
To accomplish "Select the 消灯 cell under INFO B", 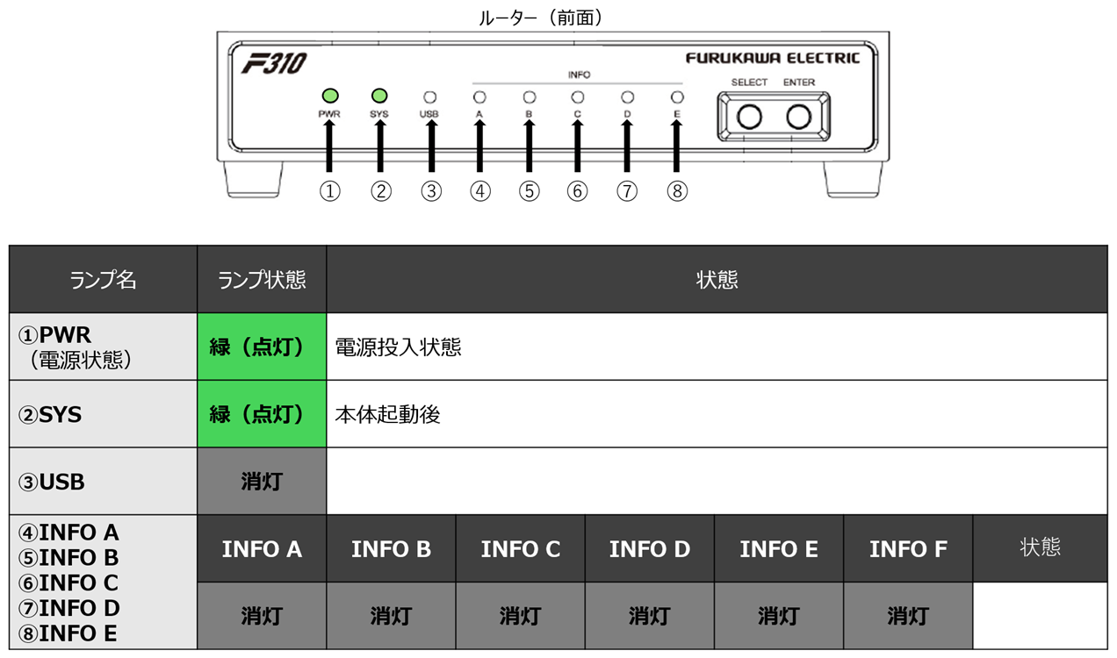I will [x=391, y=616].
